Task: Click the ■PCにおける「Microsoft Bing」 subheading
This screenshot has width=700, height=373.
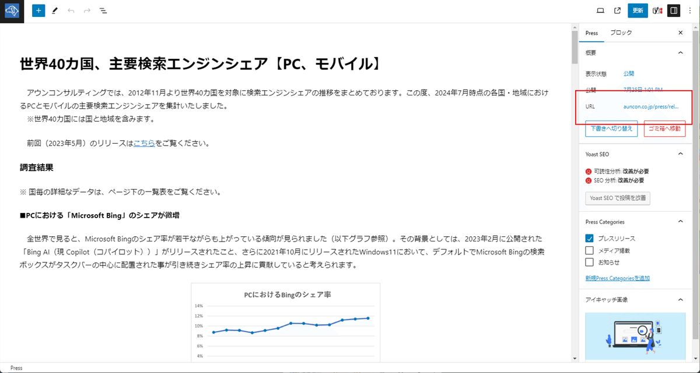Action: click(100, 215)
